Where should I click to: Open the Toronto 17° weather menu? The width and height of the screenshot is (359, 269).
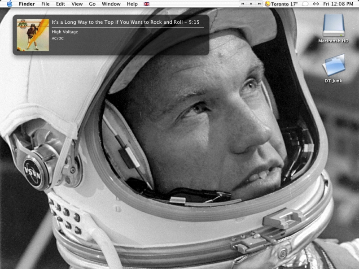[285, 4]
